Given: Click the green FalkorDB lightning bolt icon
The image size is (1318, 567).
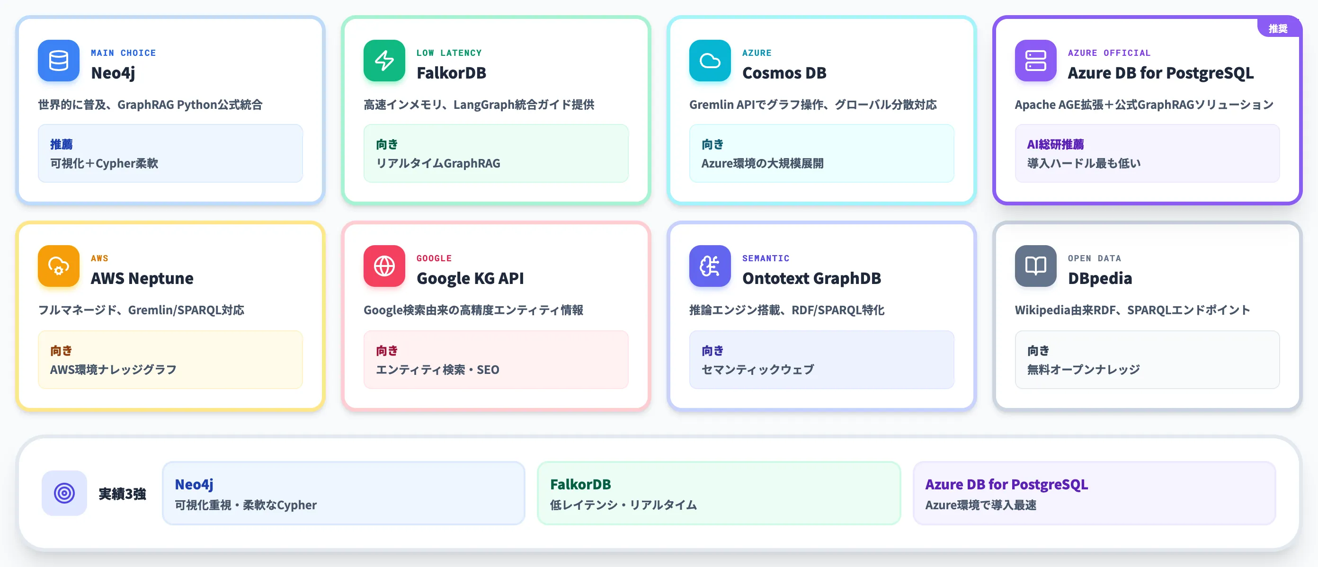Looking at the screenshot, I should (384, 61).
